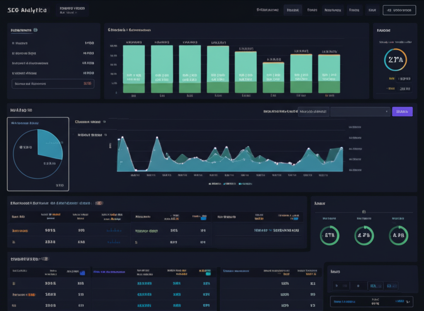Viewport: 424px width, 311px height.
Task: Click the outlined status button inside the top-left panel
Action: click(53, 84)
